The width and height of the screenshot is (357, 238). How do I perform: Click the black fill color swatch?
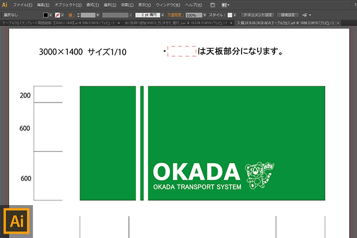pos(46,15)
